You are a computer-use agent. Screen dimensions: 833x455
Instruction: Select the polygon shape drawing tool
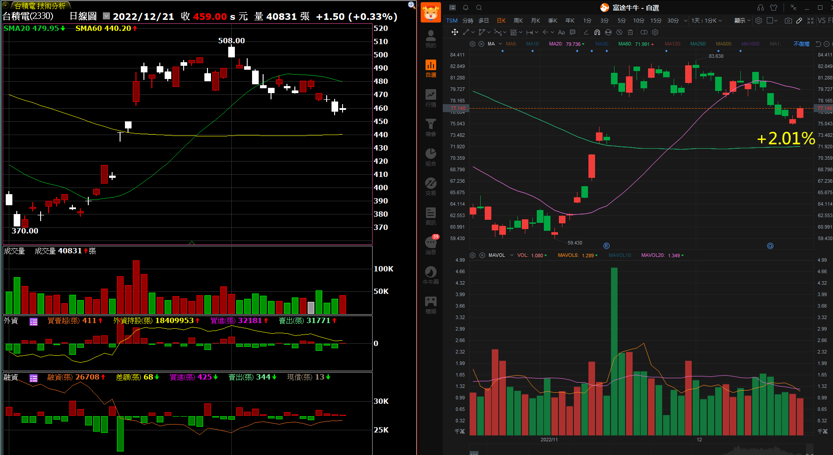pos(482,32)
